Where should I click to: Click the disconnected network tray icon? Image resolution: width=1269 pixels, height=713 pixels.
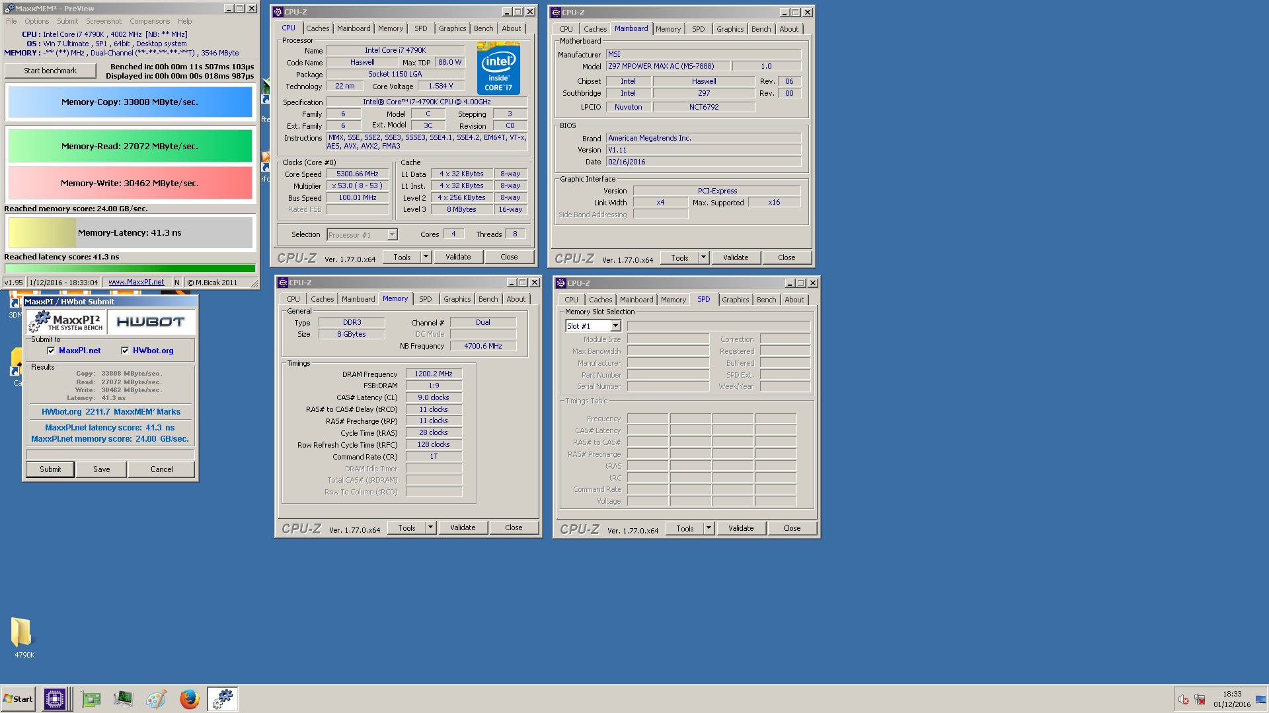point(1200,700)
